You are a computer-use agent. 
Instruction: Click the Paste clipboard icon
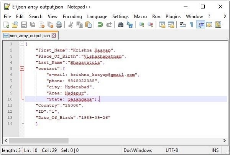88,25
